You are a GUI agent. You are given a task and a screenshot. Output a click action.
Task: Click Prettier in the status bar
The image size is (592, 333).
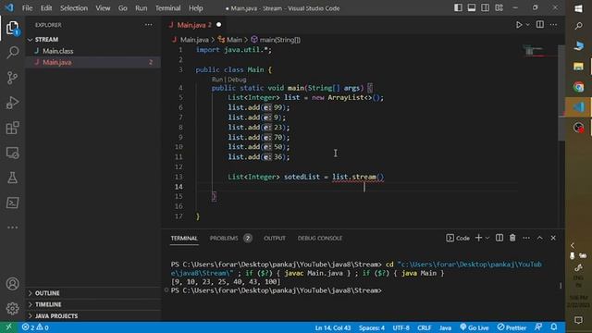(512, 327)
